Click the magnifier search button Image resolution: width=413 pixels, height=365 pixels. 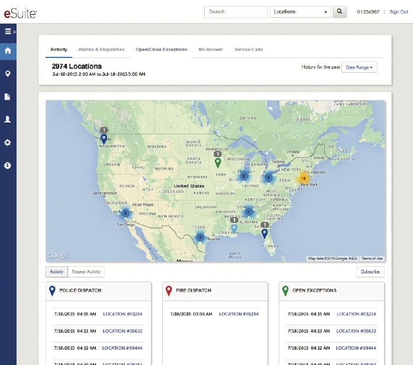[x=340, y=12]
